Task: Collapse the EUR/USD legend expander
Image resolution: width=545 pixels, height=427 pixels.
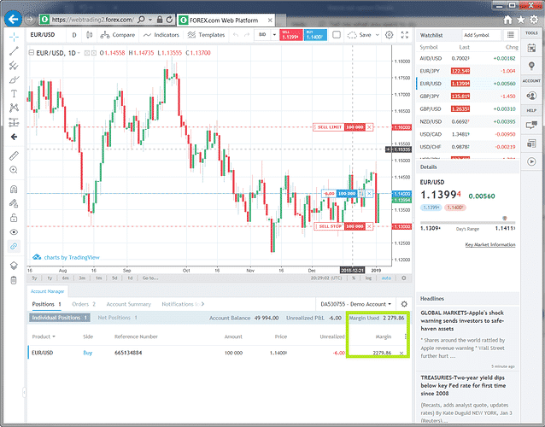Action: (x=31, y=53)
